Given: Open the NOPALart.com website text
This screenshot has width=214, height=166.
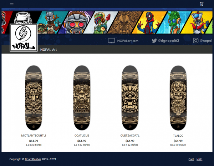Looking at the screenshot, I should point(128,41).
